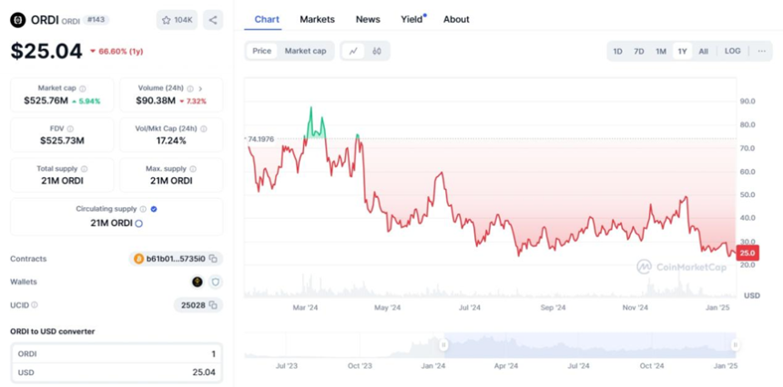Toggle LOG scale on chart
Screen dimensions: 783x387
tap(733, 51)
